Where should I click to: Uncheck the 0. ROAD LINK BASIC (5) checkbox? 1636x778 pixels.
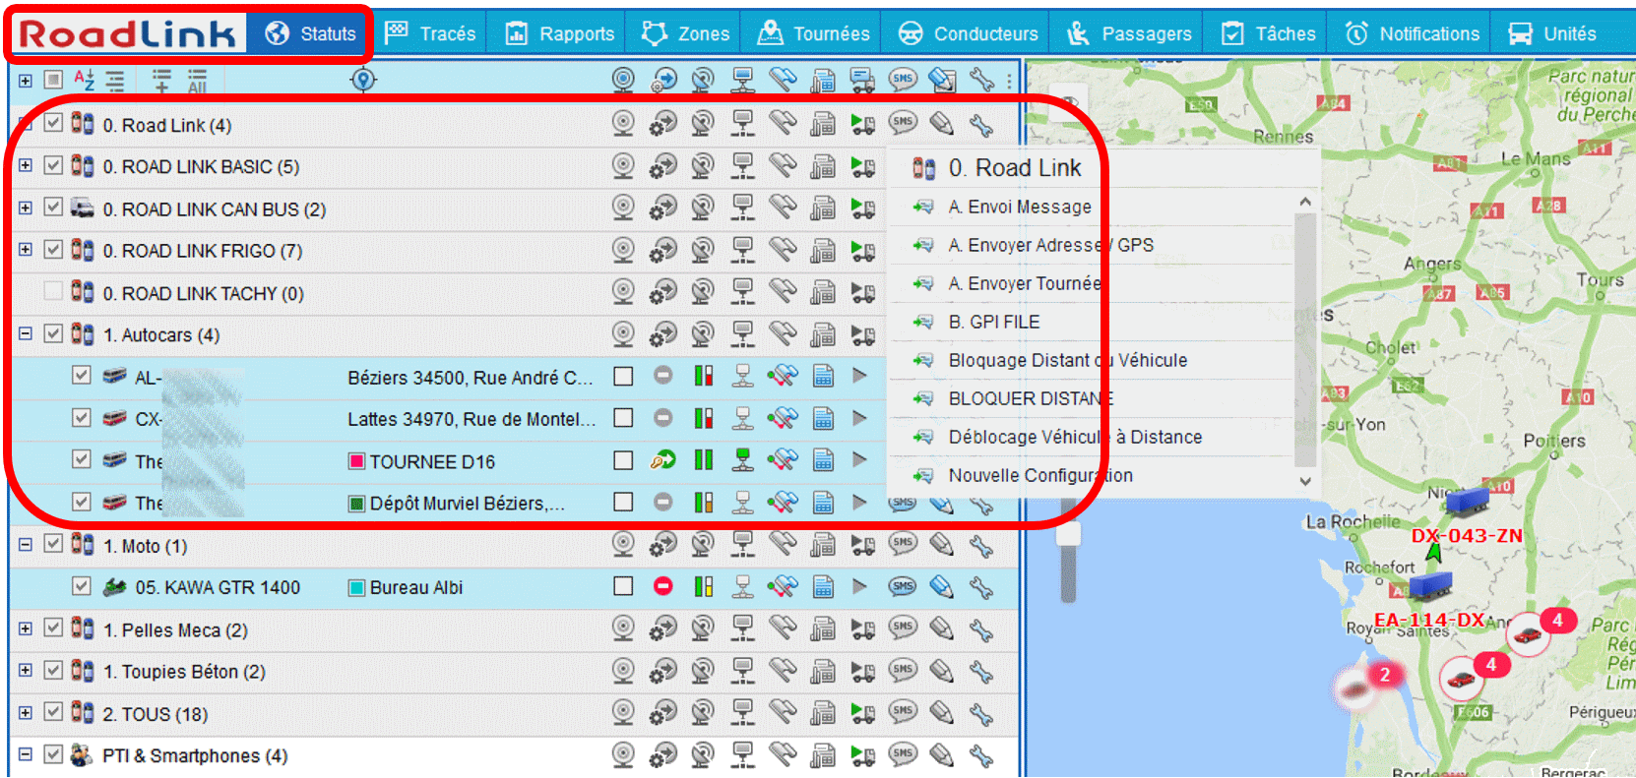point(53,165)
